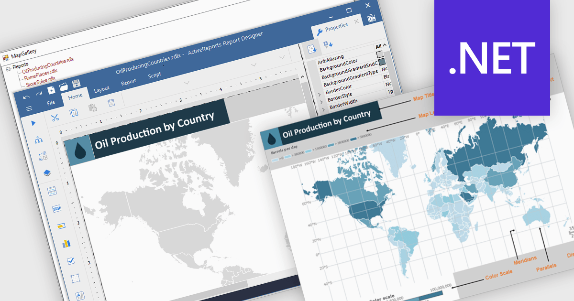The height and width of the screenshot is (301, 574).
Task: Switch to the Home ribbon tab
Action: pos(76,96)
